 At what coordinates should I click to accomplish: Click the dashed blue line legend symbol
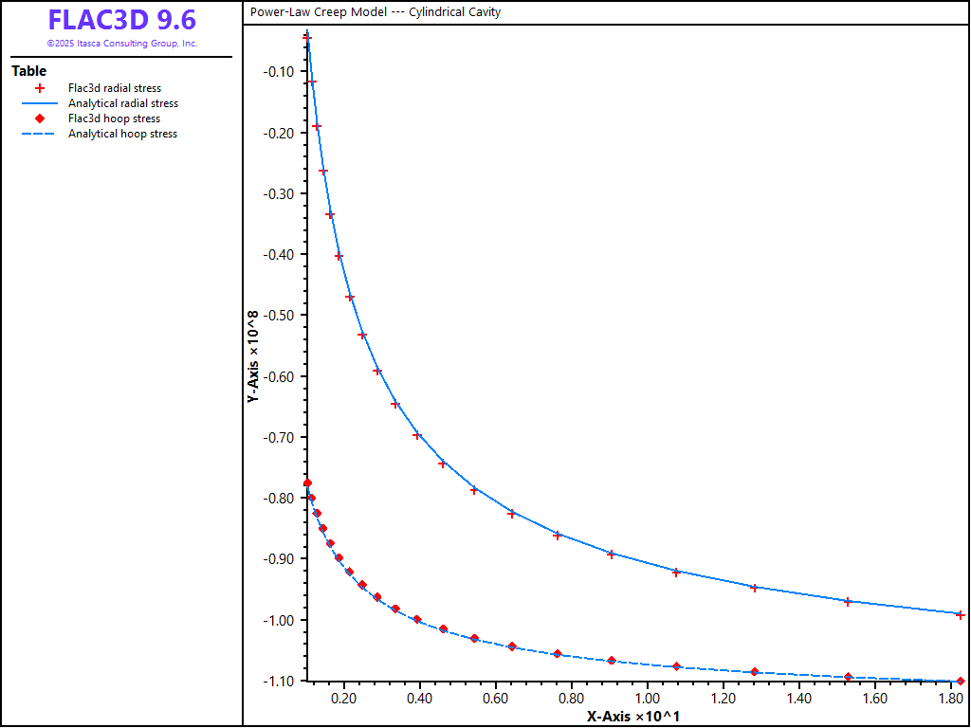40,134
